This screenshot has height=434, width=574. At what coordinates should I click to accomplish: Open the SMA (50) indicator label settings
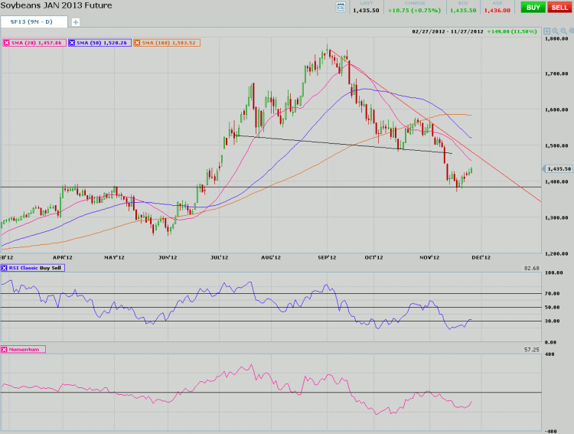click(103, 43)
